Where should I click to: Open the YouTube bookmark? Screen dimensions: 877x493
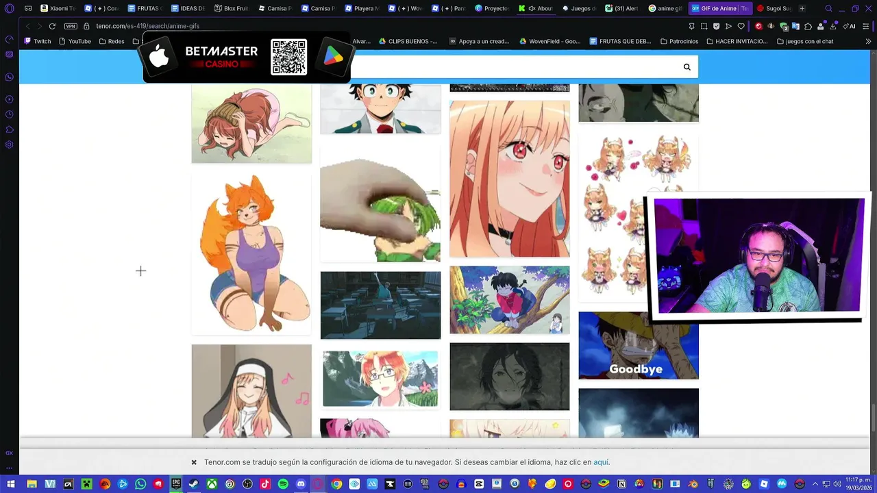pos(75,41)
